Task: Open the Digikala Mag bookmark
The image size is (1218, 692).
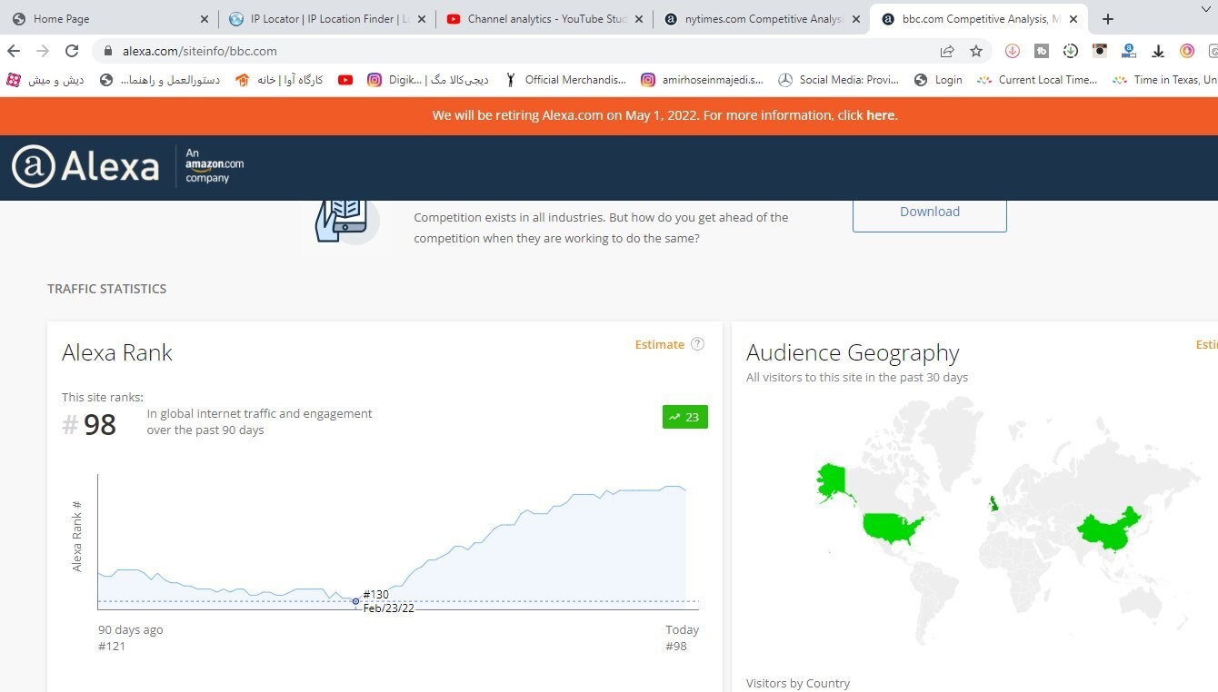Action: coord(427,80)
